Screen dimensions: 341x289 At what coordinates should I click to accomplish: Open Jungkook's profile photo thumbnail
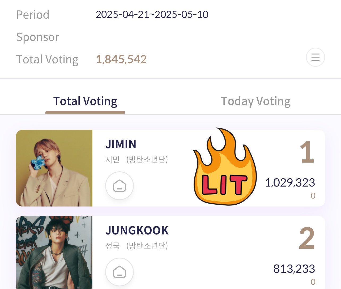(x=54, y=253)
